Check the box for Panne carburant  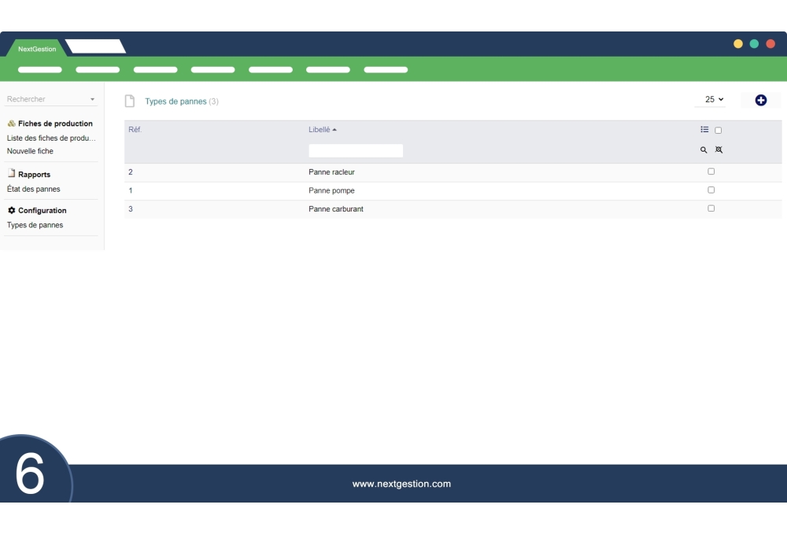(x=711, y=208)
